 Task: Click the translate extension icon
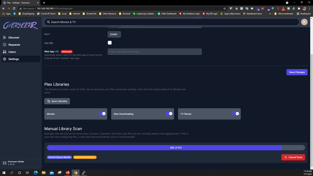pyautogui.click(x=247, y=8)
